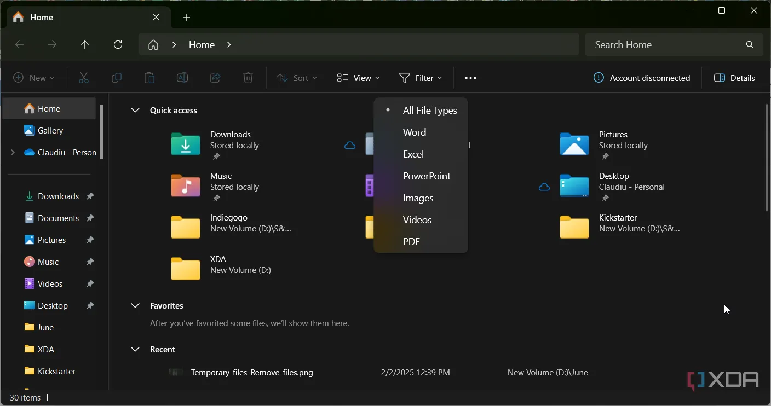Filter by Excel files

[x=421, y=154]
